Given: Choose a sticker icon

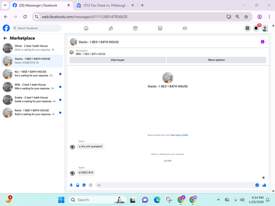Looking at the screenshot, I should [84, 185].
